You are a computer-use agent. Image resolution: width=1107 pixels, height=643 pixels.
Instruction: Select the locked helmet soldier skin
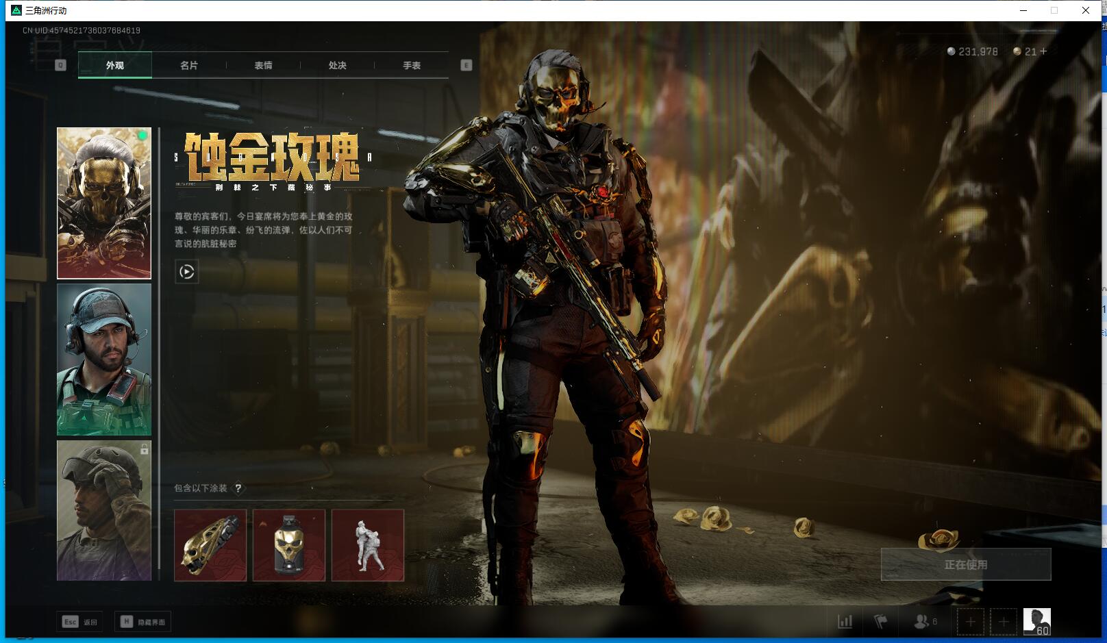[x=104, y=510]
